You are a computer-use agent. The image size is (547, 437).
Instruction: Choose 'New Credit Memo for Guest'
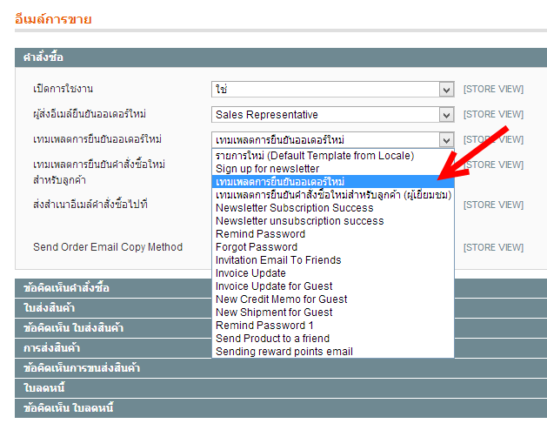[x=282, y=299]
